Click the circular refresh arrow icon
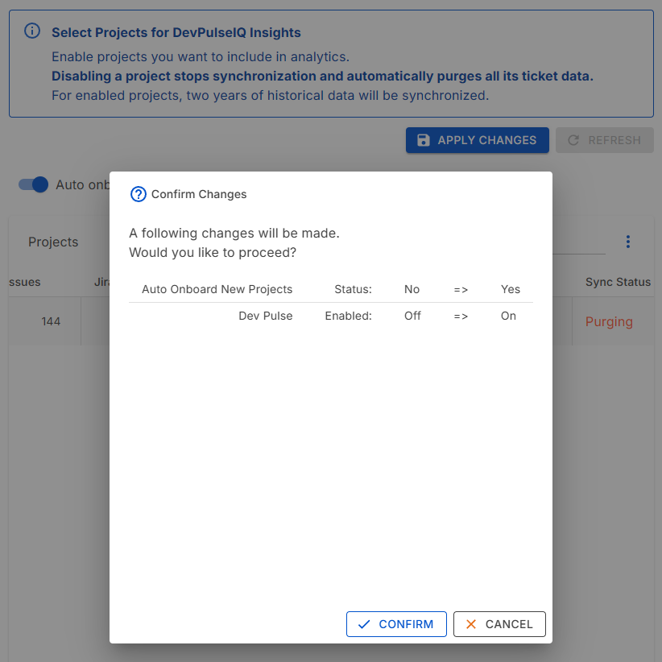 click(573, 140)
